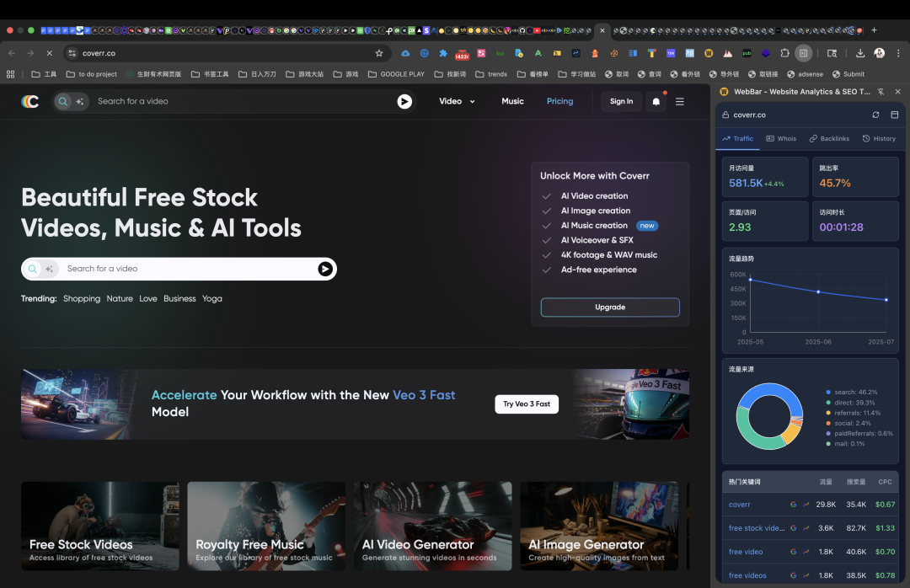Switch to the Backlinks tab
Viewport: 910px width, 588px height.
click(x=829, y=139)
